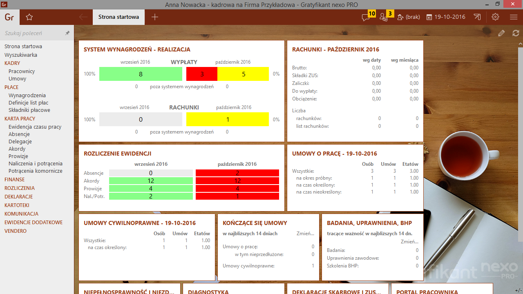The height and width of the screenshot is (294, 523).
Task: Collapse the KARTA PRACY sidebar group
Action: click(x=20, y=119)
